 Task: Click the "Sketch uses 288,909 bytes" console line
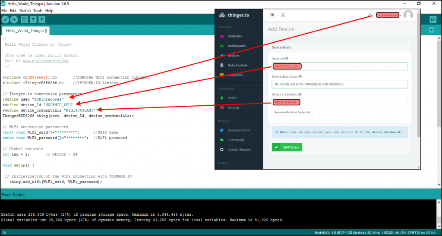(x=97, y=214)
